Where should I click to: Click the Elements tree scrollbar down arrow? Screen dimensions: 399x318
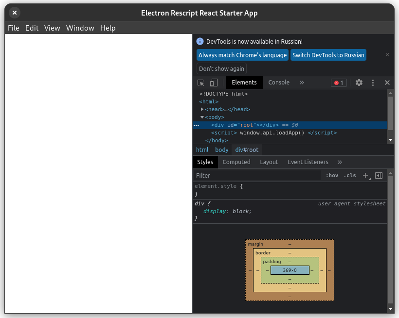tap(390, 140)
